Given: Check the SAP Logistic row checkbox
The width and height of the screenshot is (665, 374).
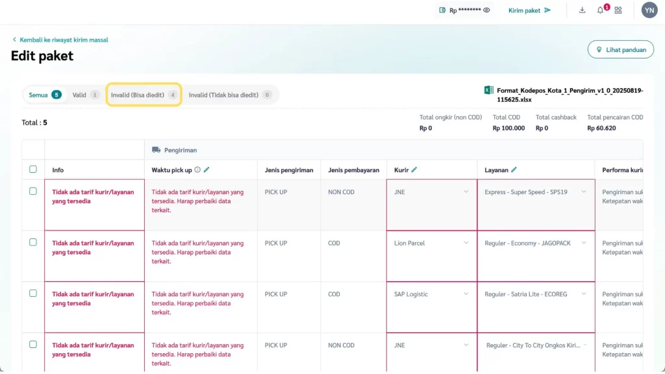Looking at the screenshot, I should coord(33,293).
